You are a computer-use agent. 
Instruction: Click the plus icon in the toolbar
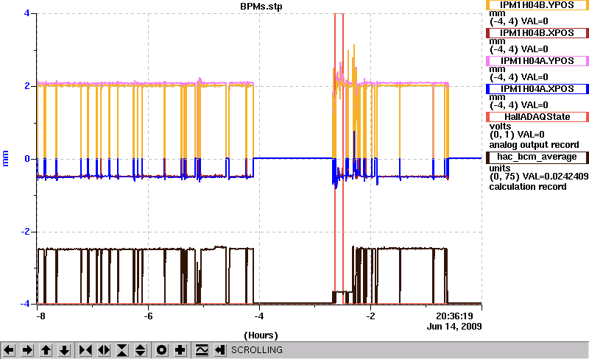[180, 350]
